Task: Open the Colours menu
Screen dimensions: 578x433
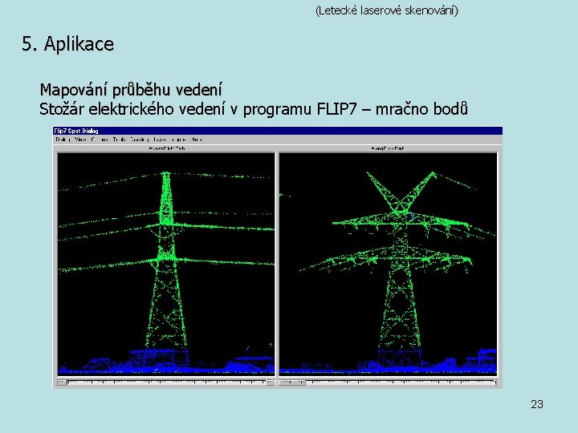Action: tap(100, 140)
